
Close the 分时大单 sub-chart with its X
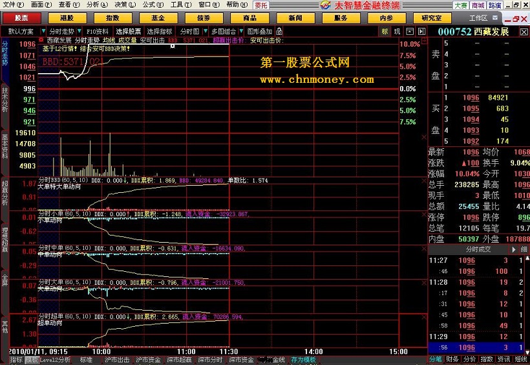(x=424, y=283)
